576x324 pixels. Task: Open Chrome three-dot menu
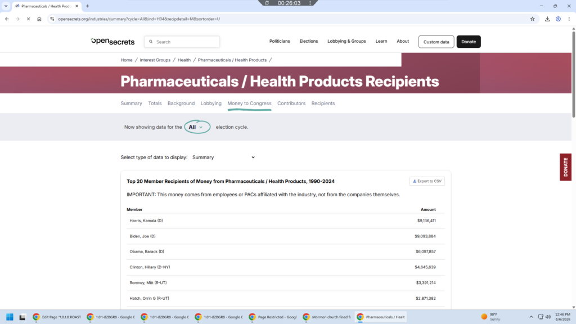point(569,19)
